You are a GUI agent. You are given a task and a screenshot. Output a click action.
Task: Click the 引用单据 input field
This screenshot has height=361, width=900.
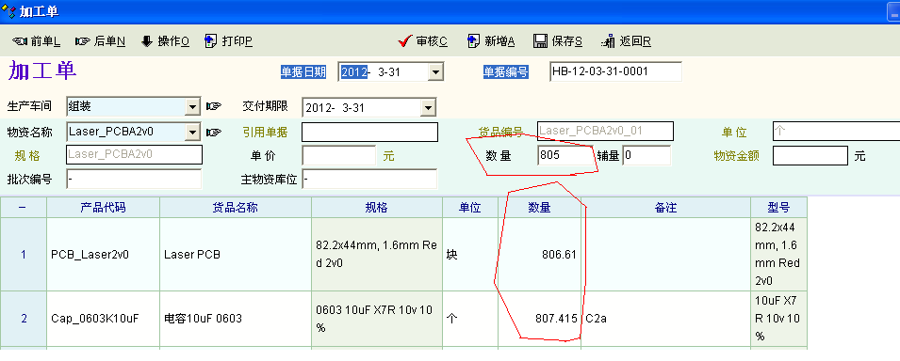coord(369,133)
